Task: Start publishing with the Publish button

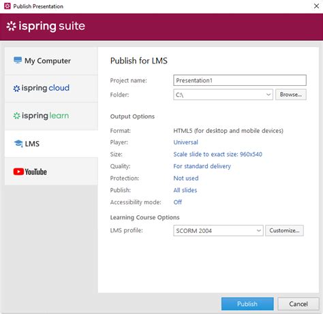Action: point(247,304)
